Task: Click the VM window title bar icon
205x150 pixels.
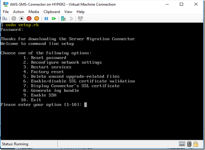Action: pyautogui.click(x=6, y=4)
